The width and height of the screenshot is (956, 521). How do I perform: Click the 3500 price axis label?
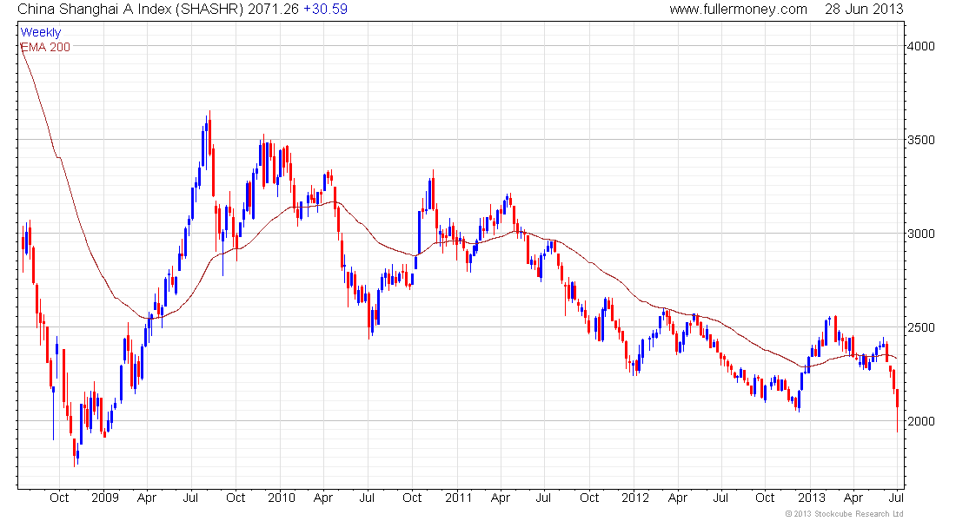[920, 140]
